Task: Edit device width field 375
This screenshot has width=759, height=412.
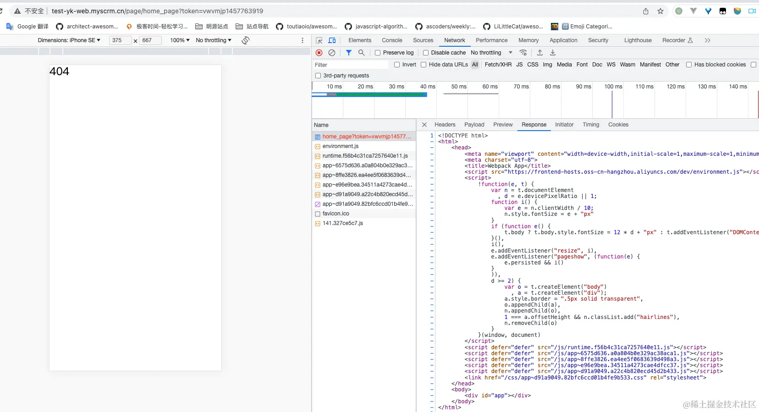Action: (121, 40)
